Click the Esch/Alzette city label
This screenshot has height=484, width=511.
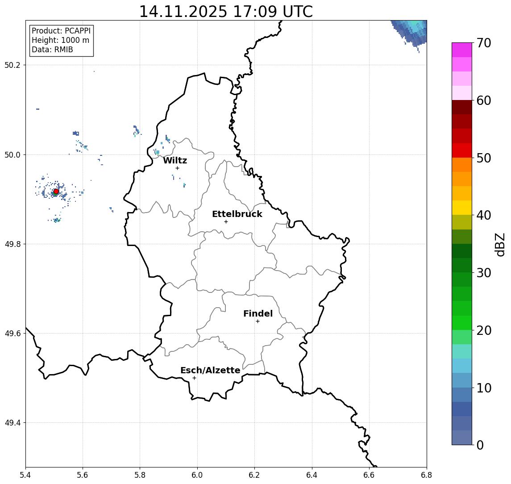(210, 370)
